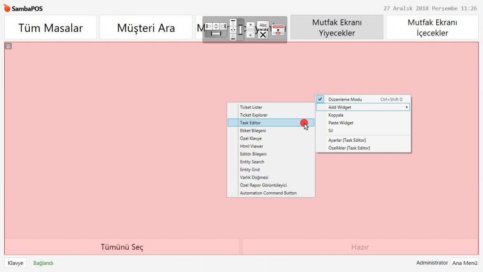
Task: Open Ayarlar [Task Editor] settings
Action: (347, 140)
